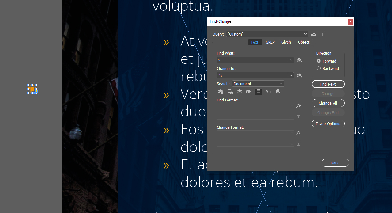Screen dimensions: 392x213
Task: Click the Save Query icon
Action: tap(314, 34)
